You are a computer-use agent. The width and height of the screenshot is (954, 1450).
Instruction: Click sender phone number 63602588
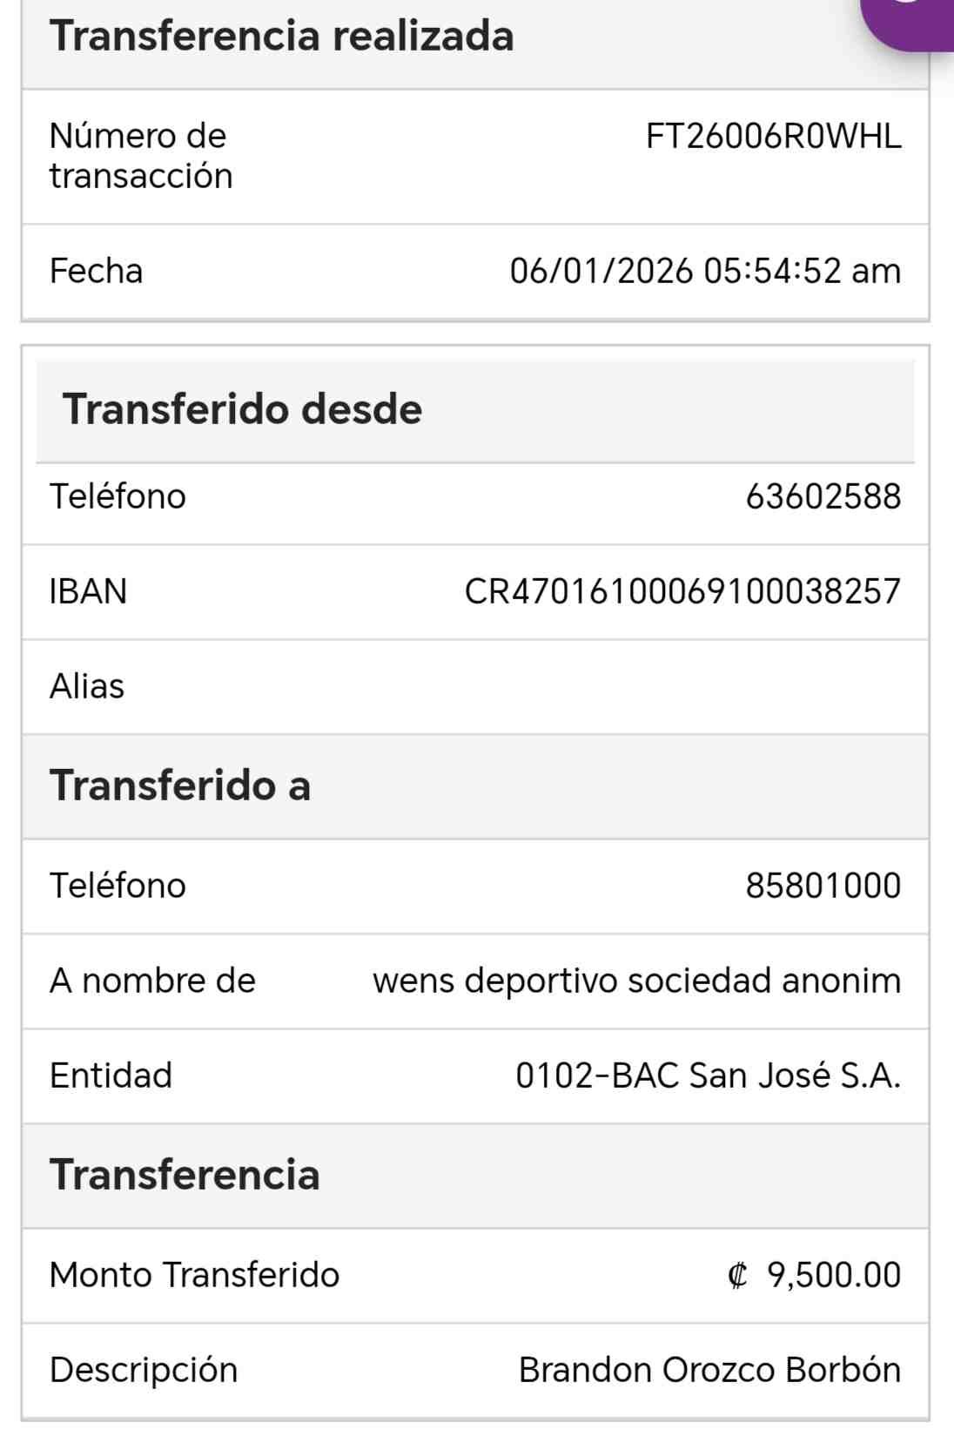[823, 496]
